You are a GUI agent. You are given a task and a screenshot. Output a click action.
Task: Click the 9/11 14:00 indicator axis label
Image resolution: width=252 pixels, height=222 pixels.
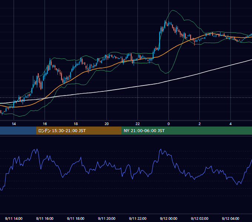click(x=14, y=218)
